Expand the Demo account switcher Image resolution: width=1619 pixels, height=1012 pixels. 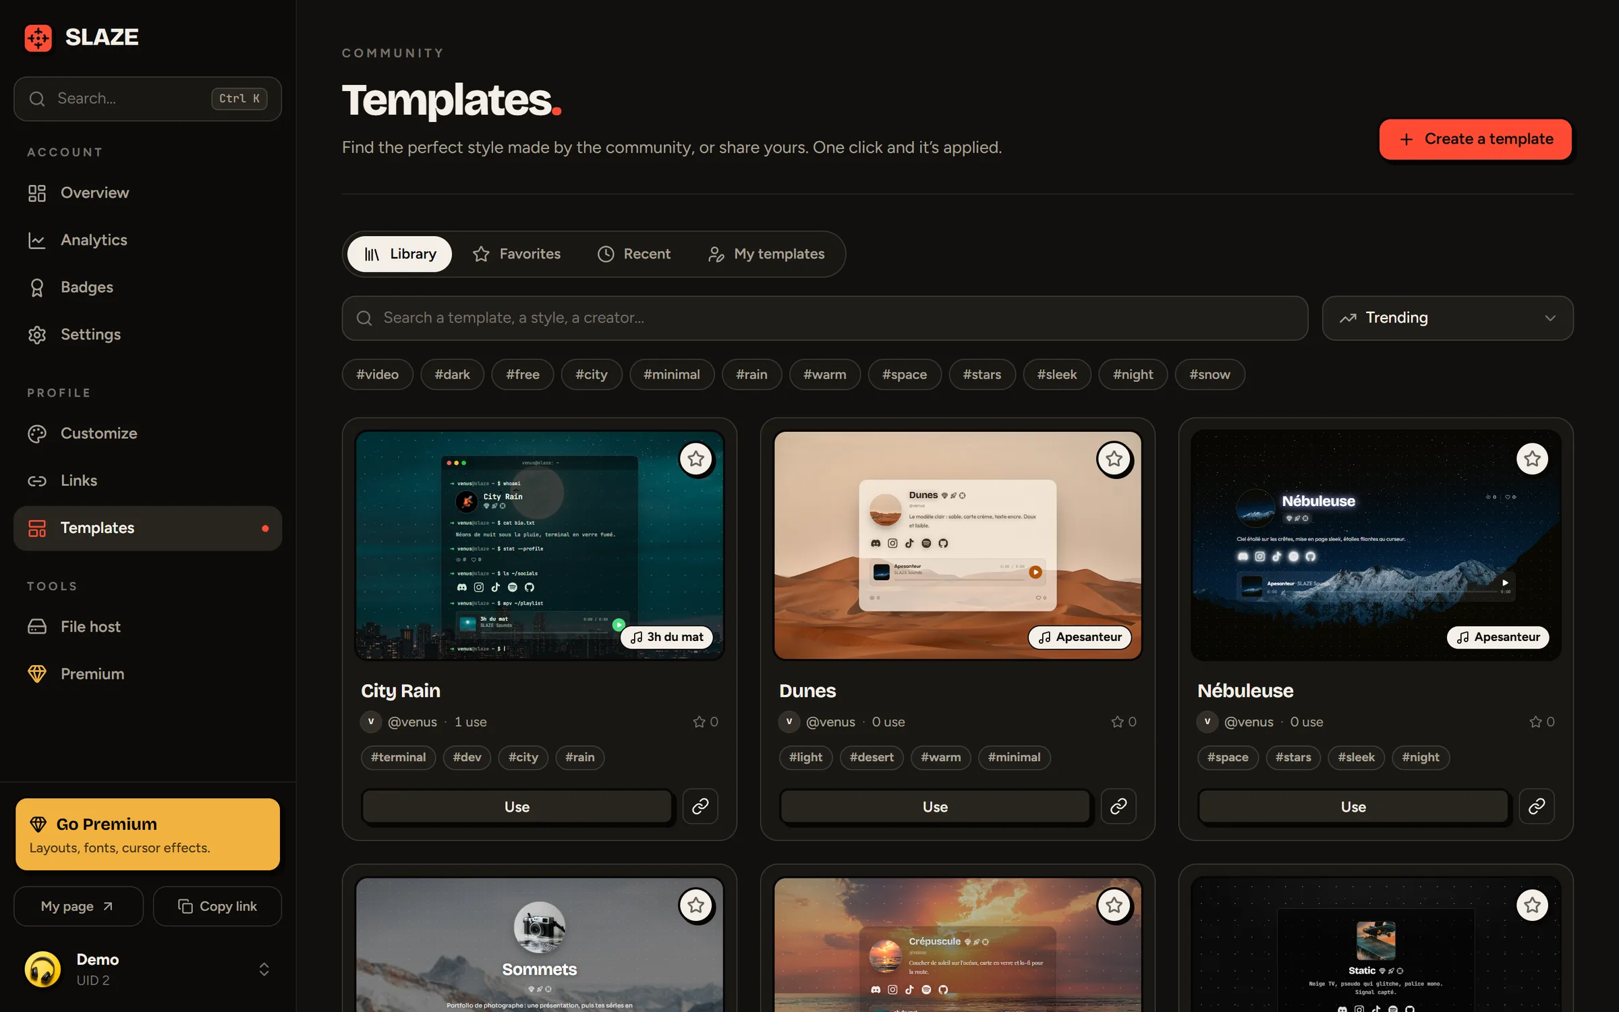tap(264, 969)
